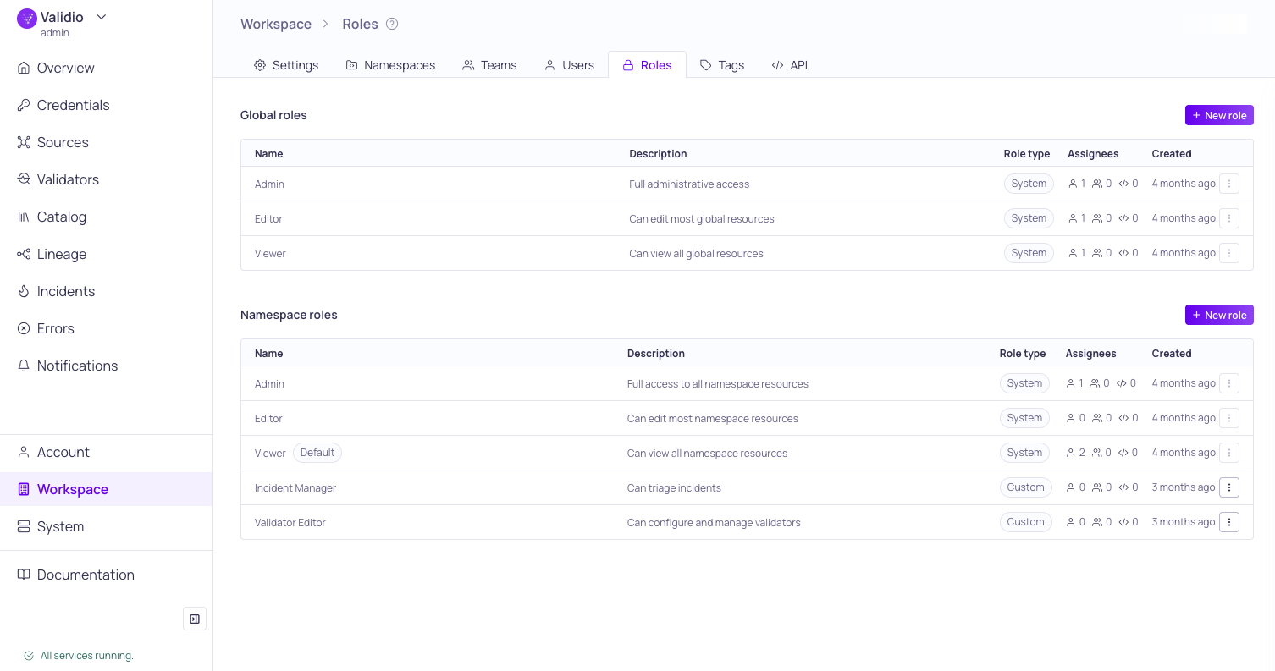This screenshot has width=1275, height=671.
Task: Open the Teams tab
Action: pos(489,65)
